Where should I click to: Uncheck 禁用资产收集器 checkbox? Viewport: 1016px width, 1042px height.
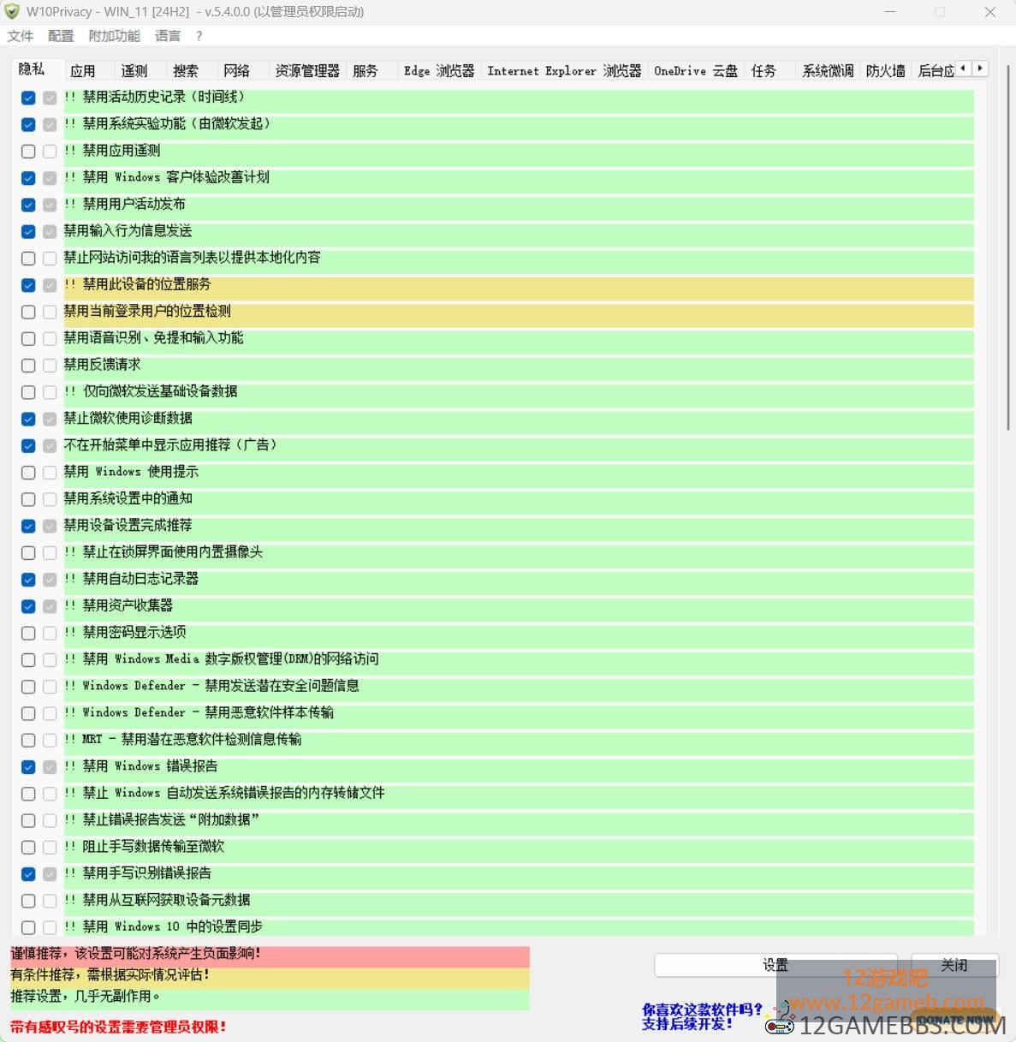[28, 606]
